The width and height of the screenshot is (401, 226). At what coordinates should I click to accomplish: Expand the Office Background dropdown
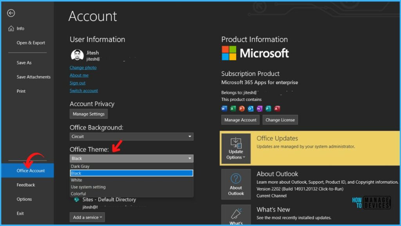coord(131,137)
